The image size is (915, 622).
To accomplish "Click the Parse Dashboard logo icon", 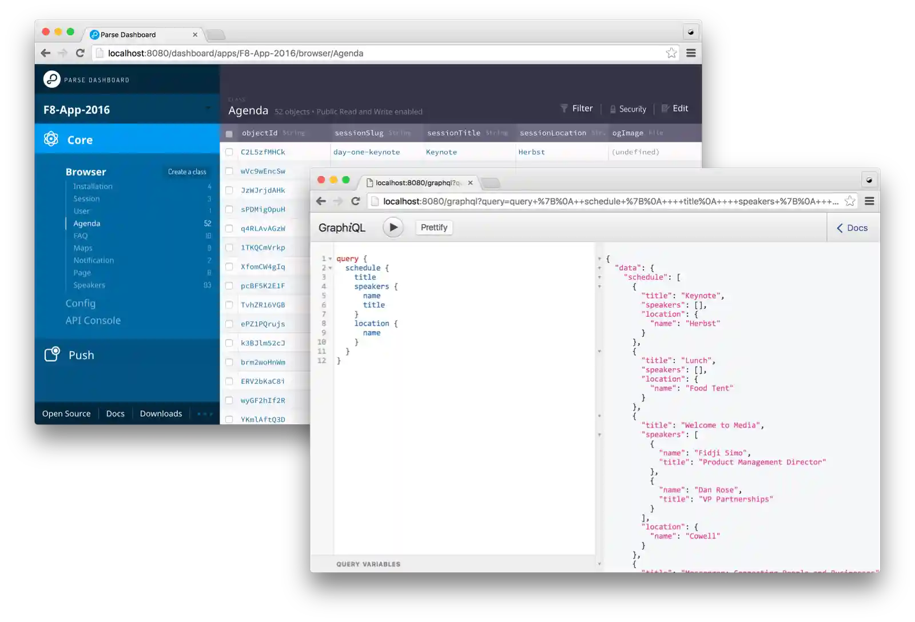I will pyautogui.click(x=51, y=79).
